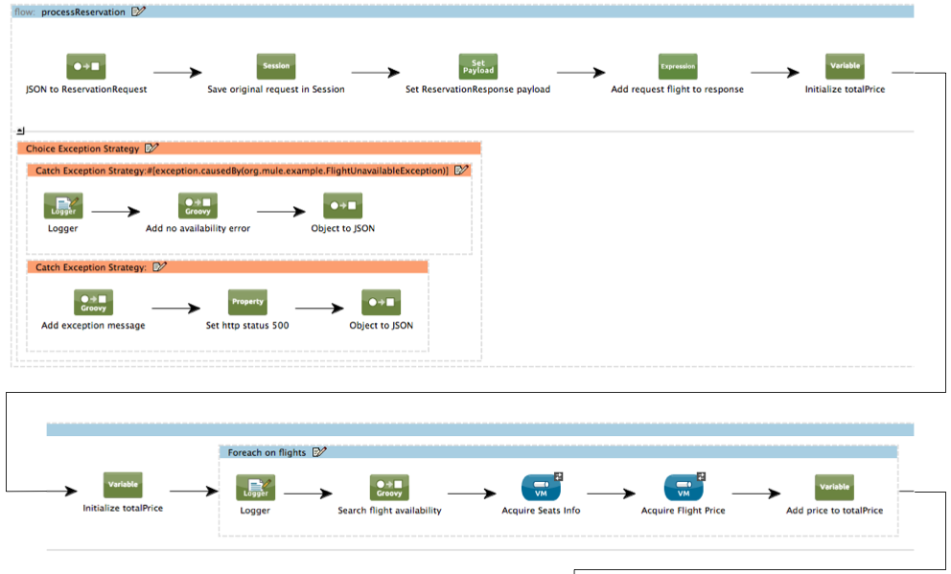Open the edit icon on Choice Exception Strategy
Screen dimensions: 951x574
click(151, 149)
